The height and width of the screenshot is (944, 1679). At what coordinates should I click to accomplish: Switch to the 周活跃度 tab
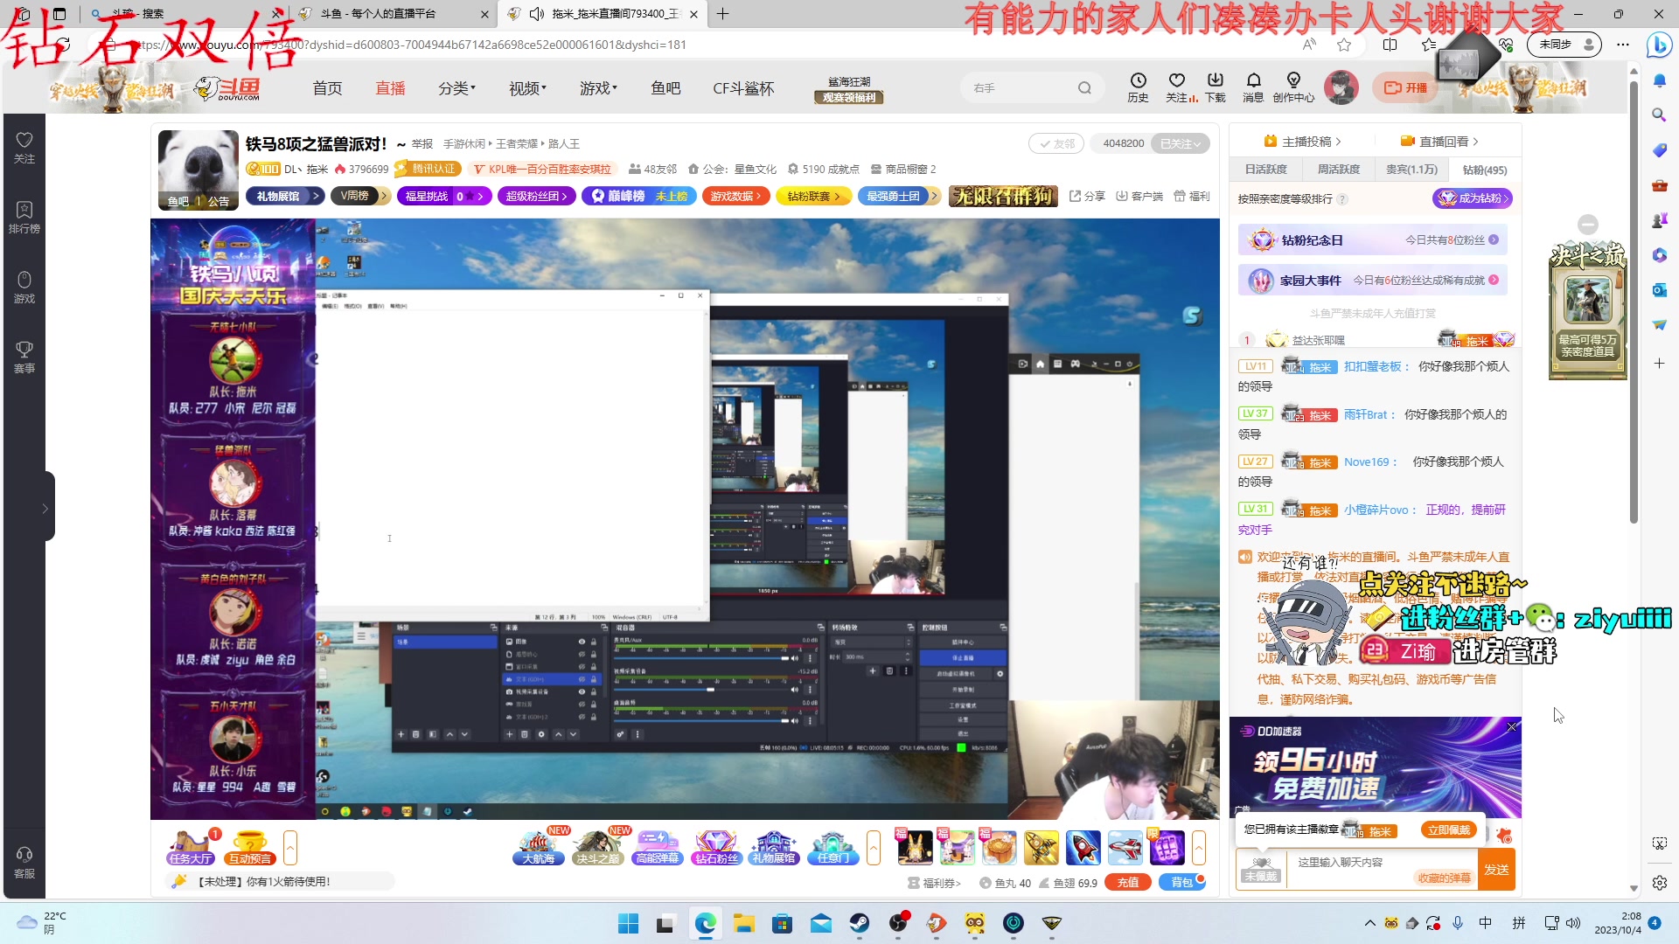click(1339, 170)
